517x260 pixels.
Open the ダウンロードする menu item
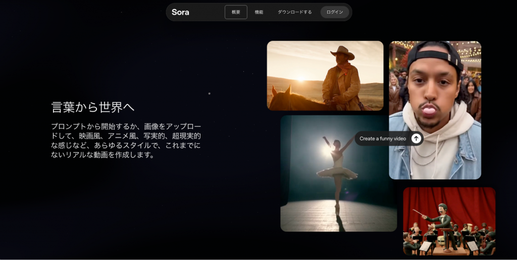pos(294,12)
